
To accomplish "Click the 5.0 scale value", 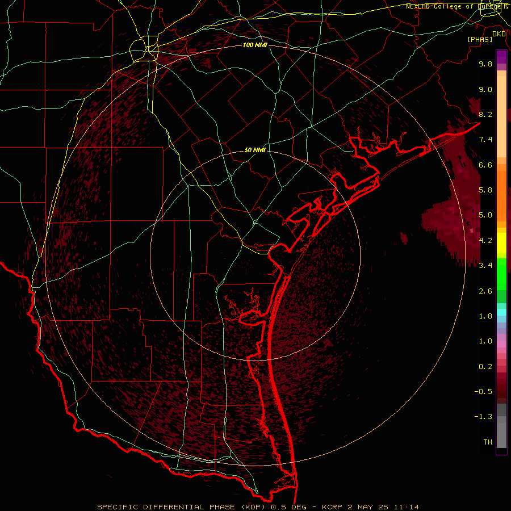I will [x=485, y=215].
